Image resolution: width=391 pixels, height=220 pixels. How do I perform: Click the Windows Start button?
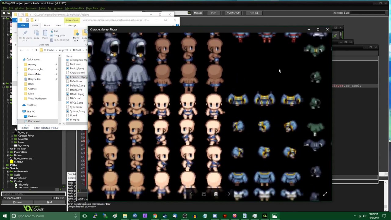(5, 216)
